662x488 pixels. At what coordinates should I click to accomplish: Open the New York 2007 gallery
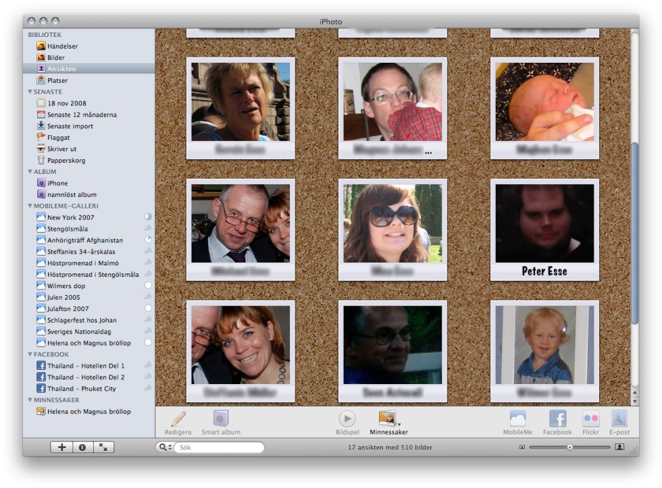(x=70, y=217)
